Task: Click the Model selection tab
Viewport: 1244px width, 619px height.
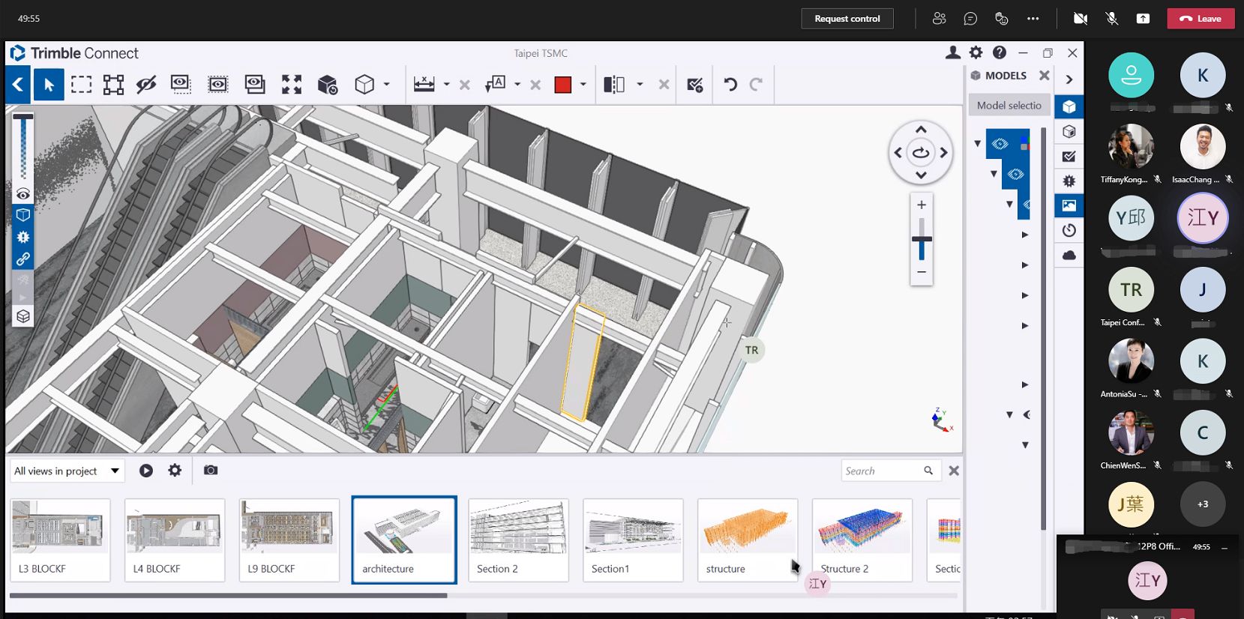Action: click(1009, 106)
